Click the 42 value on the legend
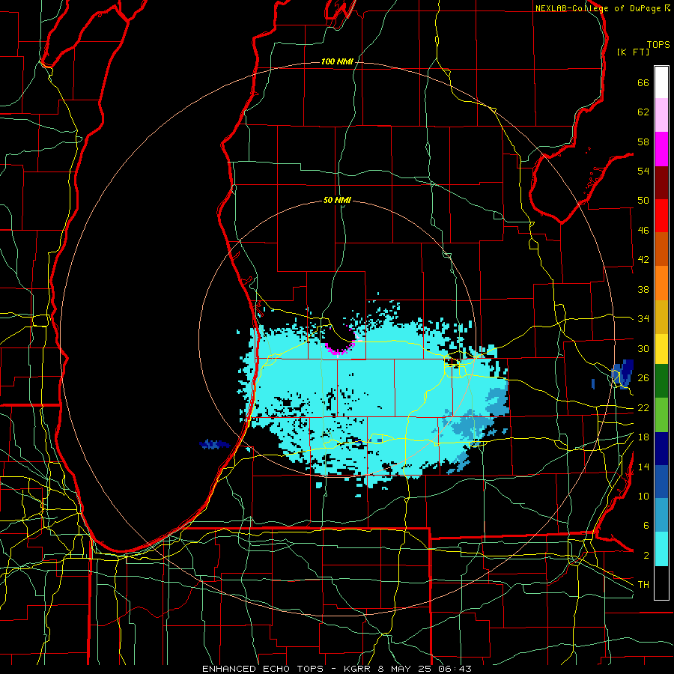Viewport: 674px width, 674px height. [643, 260]
